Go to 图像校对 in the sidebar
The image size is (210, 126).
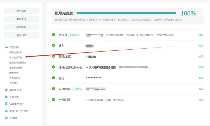14,72
